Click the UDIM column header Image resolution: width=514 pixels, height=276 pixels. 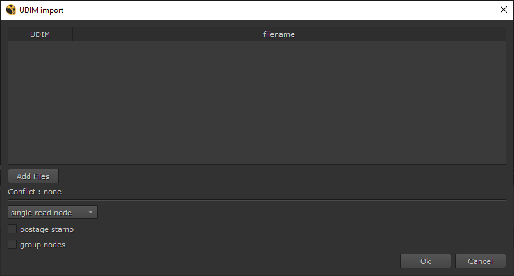point(40,34)
